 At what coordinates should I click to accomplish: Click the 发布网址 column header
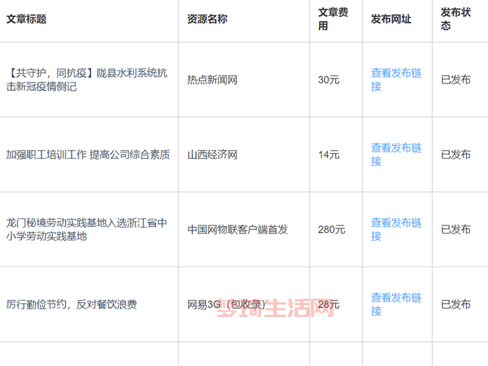click(x=391, y=19)
